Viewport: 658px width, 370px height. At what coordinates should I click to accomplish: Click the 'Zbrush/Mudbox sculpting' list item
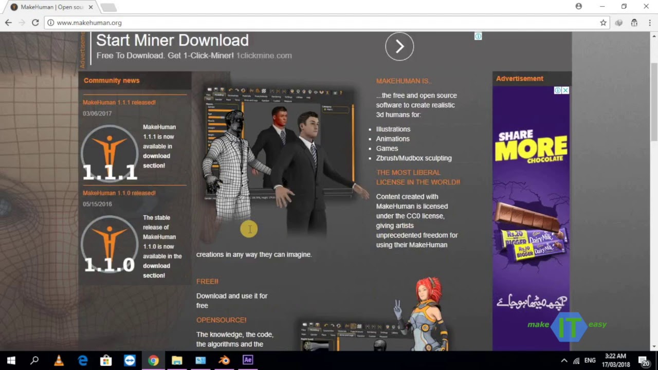[414, 158]
